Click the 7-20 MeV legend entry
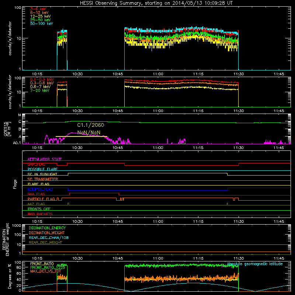This screenshot has width=295, height=295. click(39, 90)
